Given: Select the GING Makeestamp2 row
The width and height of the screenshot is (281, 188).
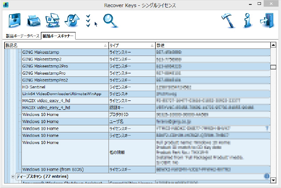Looking at the screenshot, I should point(146,59).
